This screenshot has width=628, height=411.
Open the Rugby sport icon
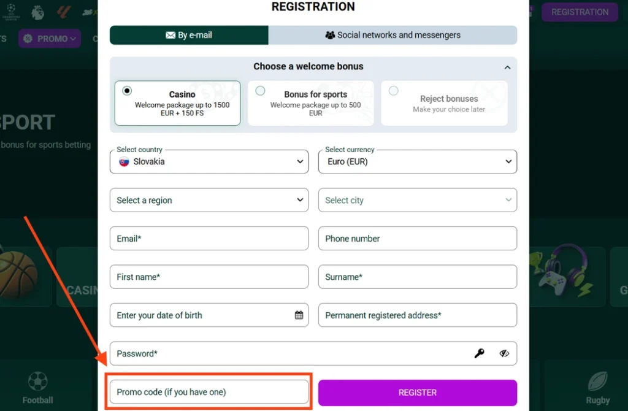pos(597,388)
